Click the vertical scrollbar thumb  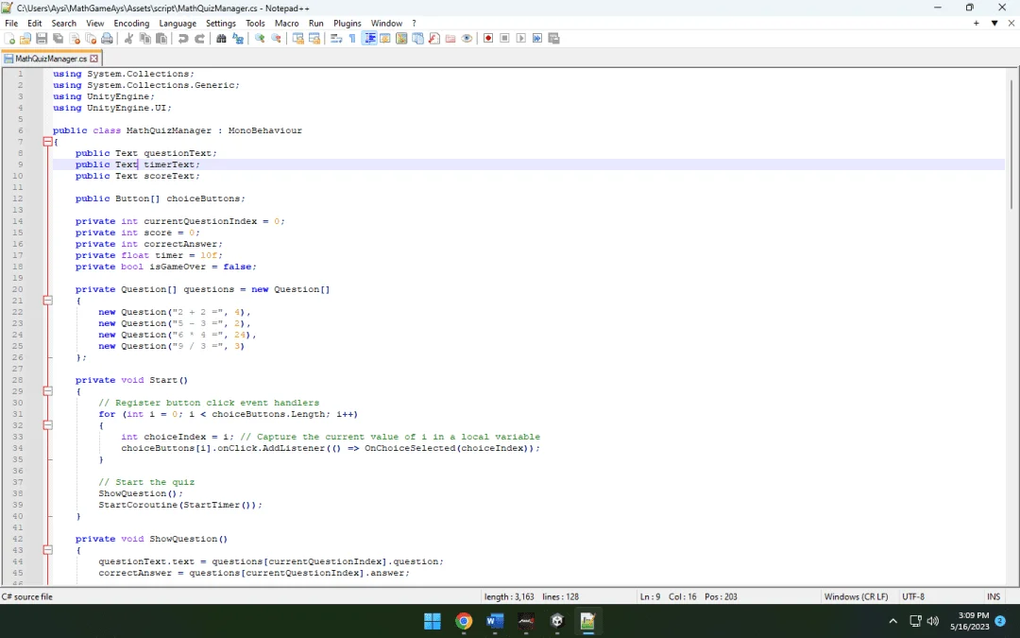(x=1012, y=144)
